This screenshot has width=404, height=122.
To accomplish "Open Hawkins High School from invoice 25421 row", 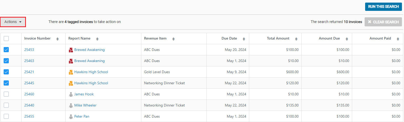I will tap(91, 72).
